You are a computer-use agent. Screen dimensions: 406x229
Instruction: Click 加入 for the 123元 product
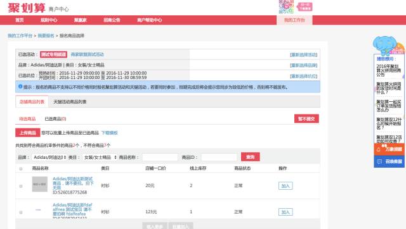pyautogui.click(x=285, y=212)
